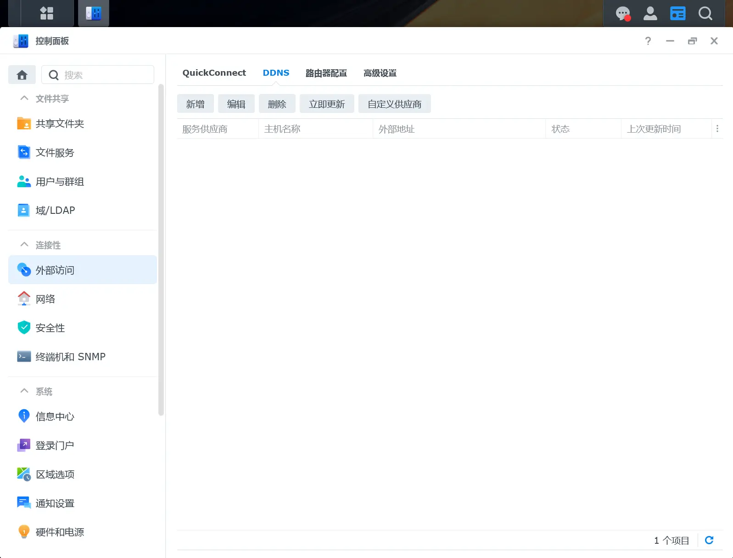Screen dimensions: 733x558
Task: Collapse the 文件共享 section
Action: (x=24, y=98)
